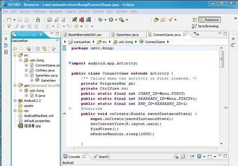238x166 pixels.
Task: Click the yellow Back navigation arrow in toolbar
Action: [x=77, y=26]
